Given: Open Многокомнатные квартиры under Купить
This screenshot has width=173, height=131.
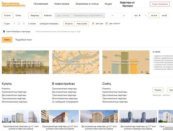Looking at the screenshot, I should (14, 102).
